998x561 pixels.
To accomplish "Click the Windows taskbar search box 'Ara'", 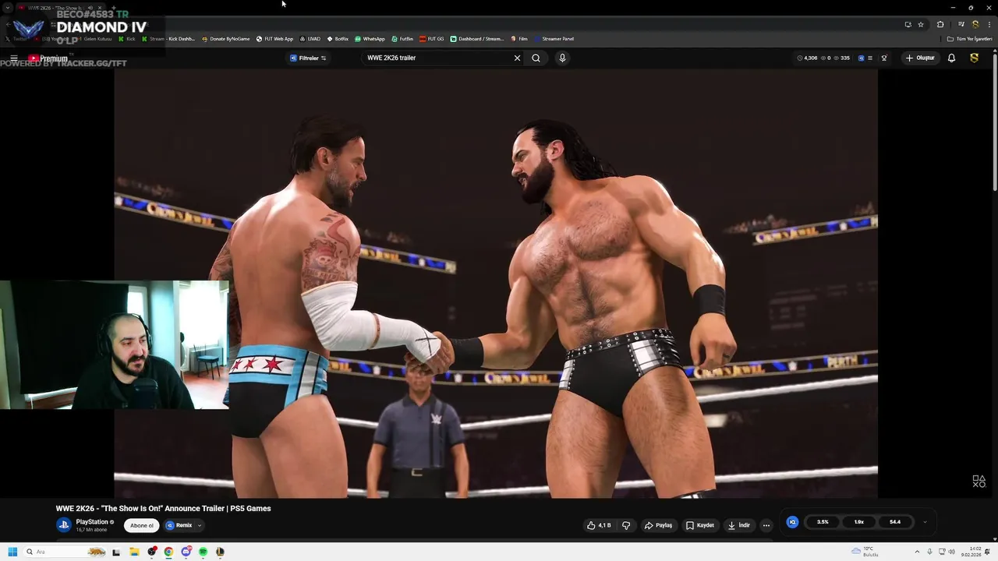I will click(66, 552).
